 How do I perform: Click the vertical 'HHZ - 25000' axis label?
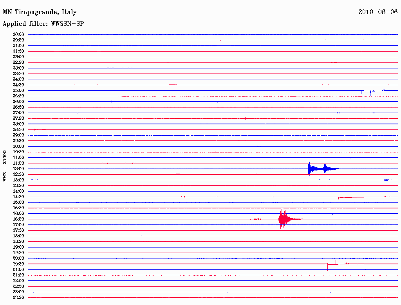5,166
